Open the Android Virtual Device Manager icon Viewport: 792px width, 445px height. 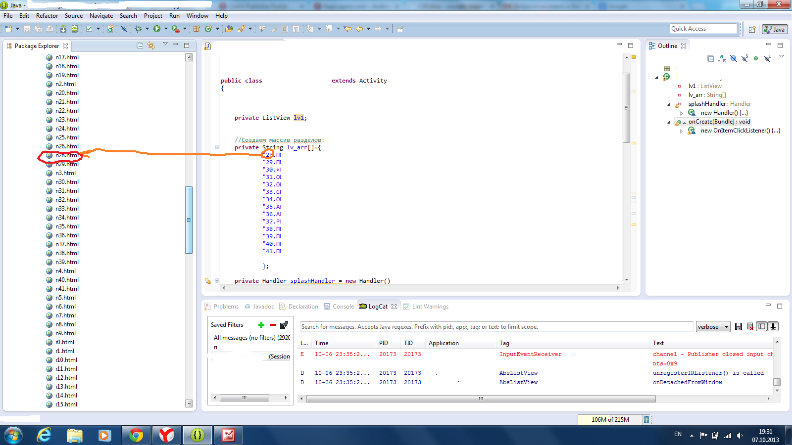(74, 29)
